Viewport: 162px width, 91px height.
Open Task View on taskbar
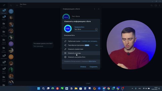(x=48, y=88)
